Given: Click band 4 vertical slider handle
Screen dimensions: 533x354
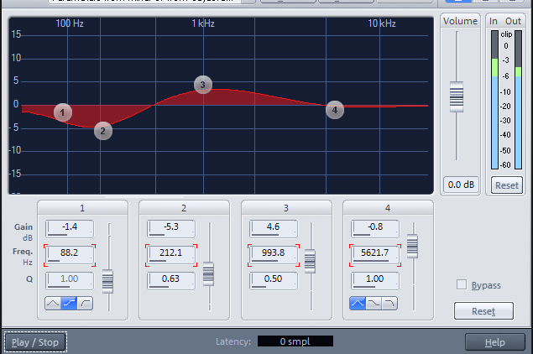Looking at the screenshot, I should point(412,246).
